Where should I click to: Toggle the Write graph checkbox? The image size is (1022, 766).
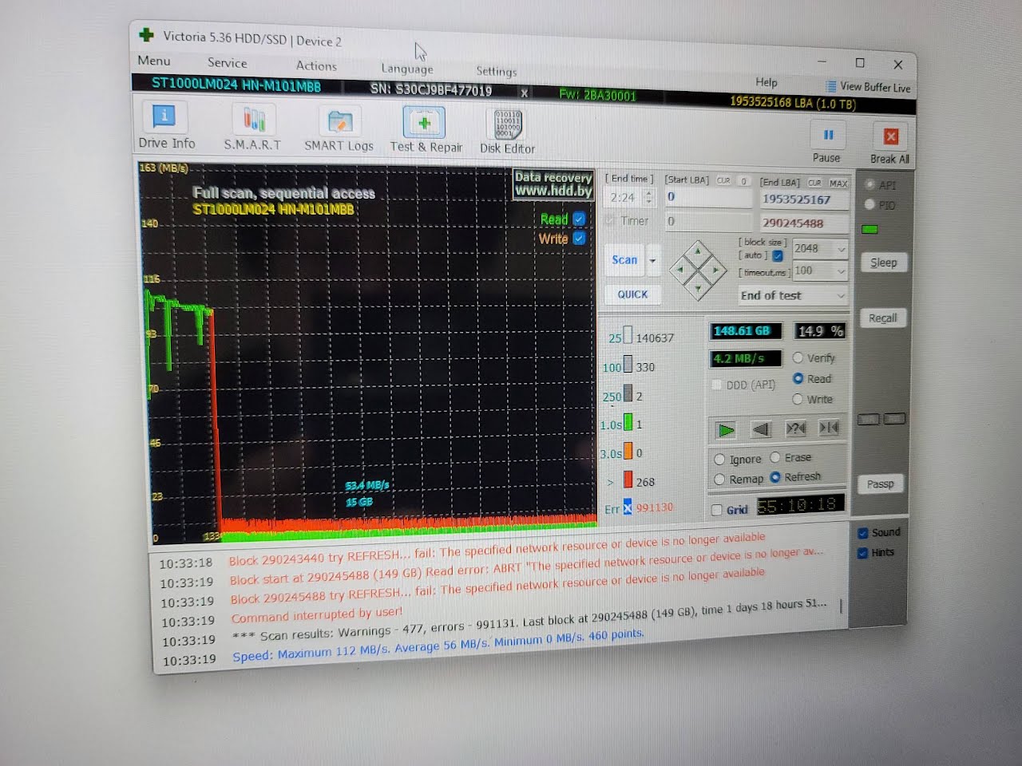(579, 238)
